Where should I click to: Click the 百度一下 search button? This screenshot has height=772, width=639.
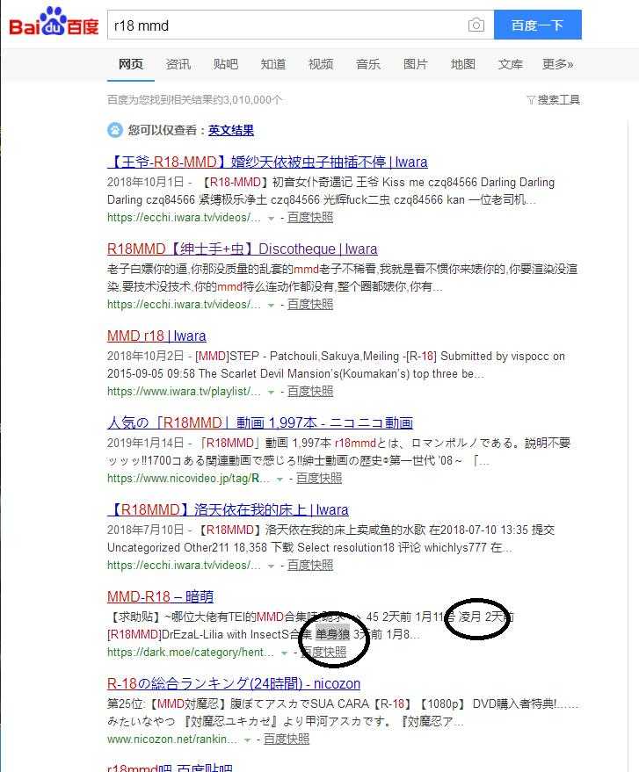pyautogui.click(x=538, y=25)
